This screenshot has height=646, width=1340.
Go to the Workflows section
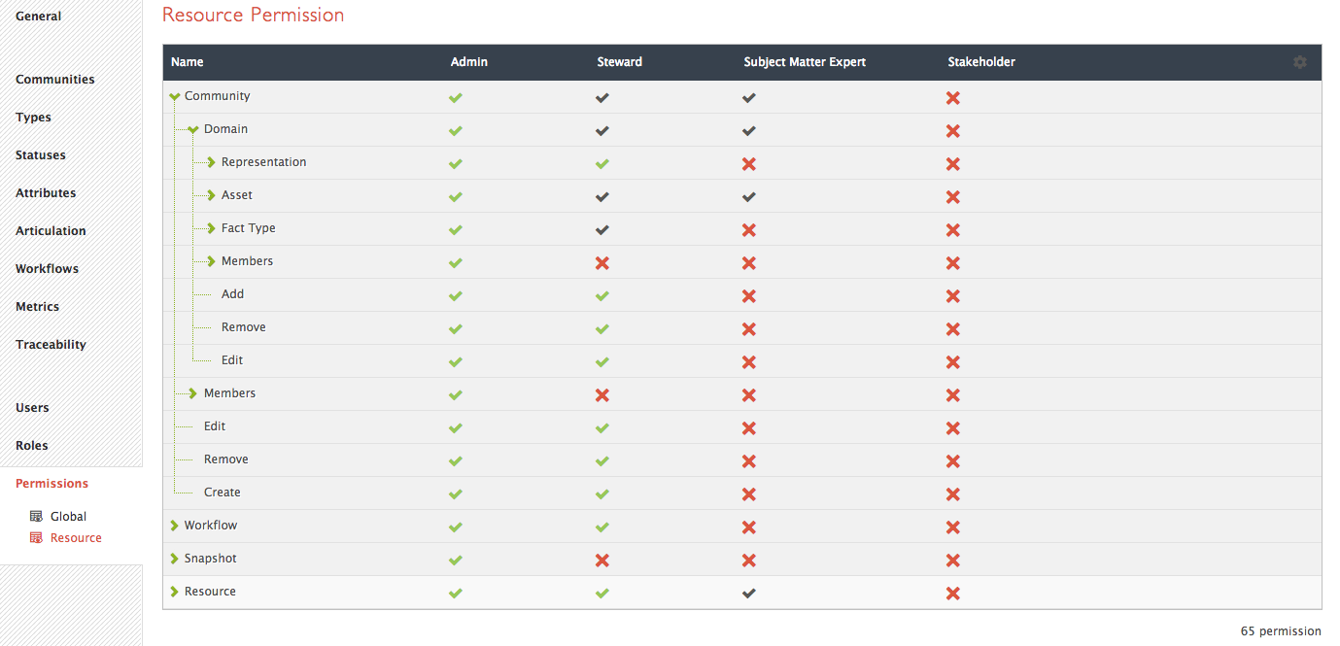click(x=47, y=269)
